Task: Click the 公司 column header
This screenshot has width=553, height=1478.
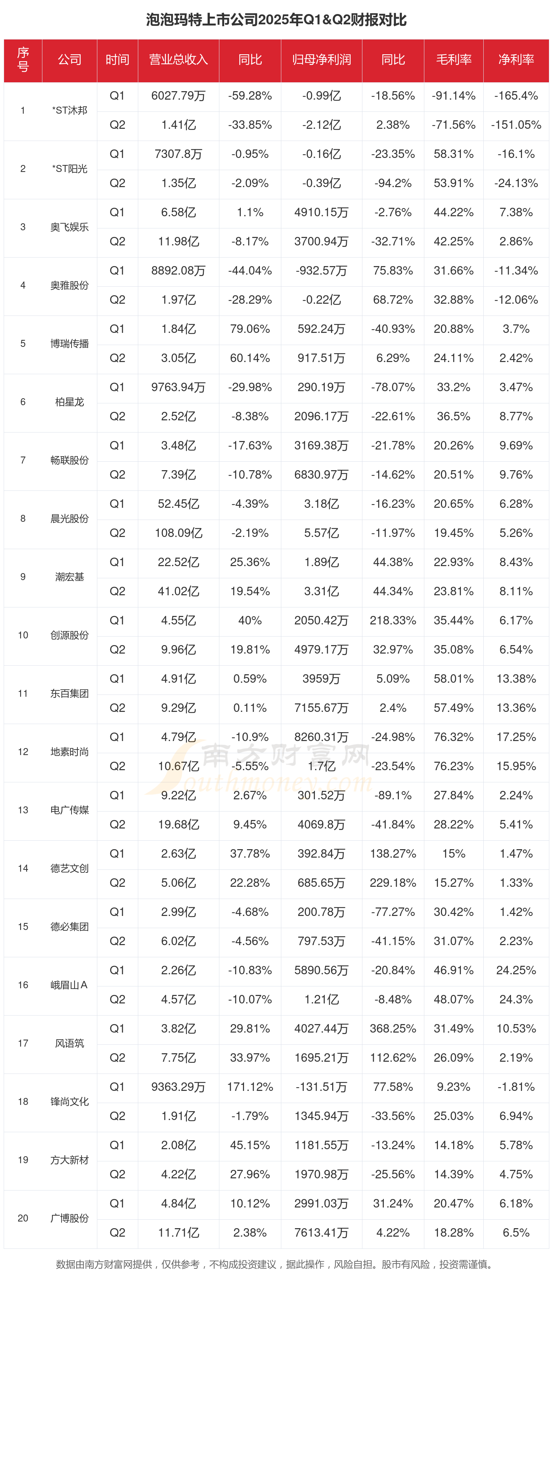Action: tap(69, 60)
